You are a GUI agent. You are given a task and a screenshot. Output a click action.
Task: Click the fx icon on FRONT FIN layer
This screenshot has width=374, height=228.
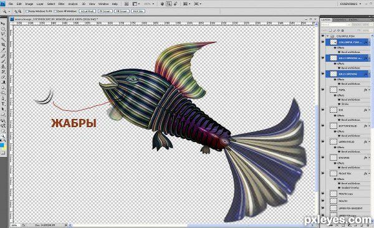click(x=366, y=173)
